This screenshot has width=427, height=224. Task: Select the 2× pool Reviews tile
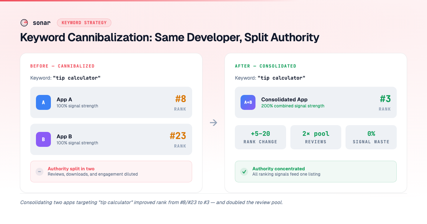pos(316,137)
